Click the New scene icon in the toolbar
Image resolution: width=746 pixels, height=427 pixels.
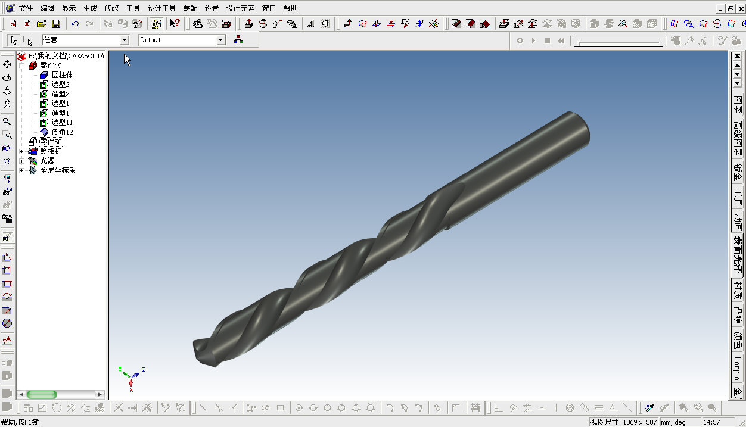[13, 24]
